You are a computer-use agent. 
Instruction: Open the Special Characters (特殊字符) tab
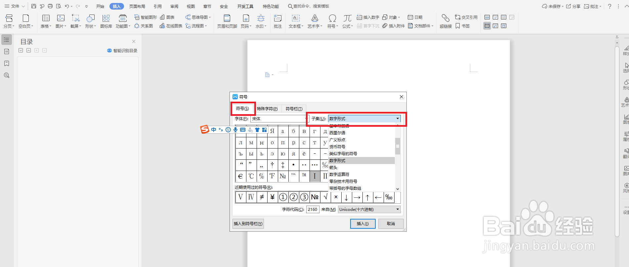(x=267, y=109)
